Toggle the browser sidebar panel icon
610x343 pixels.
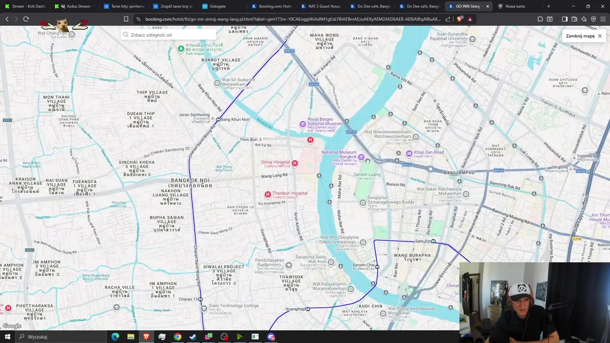pyautogui.click(x=565, y=19)
